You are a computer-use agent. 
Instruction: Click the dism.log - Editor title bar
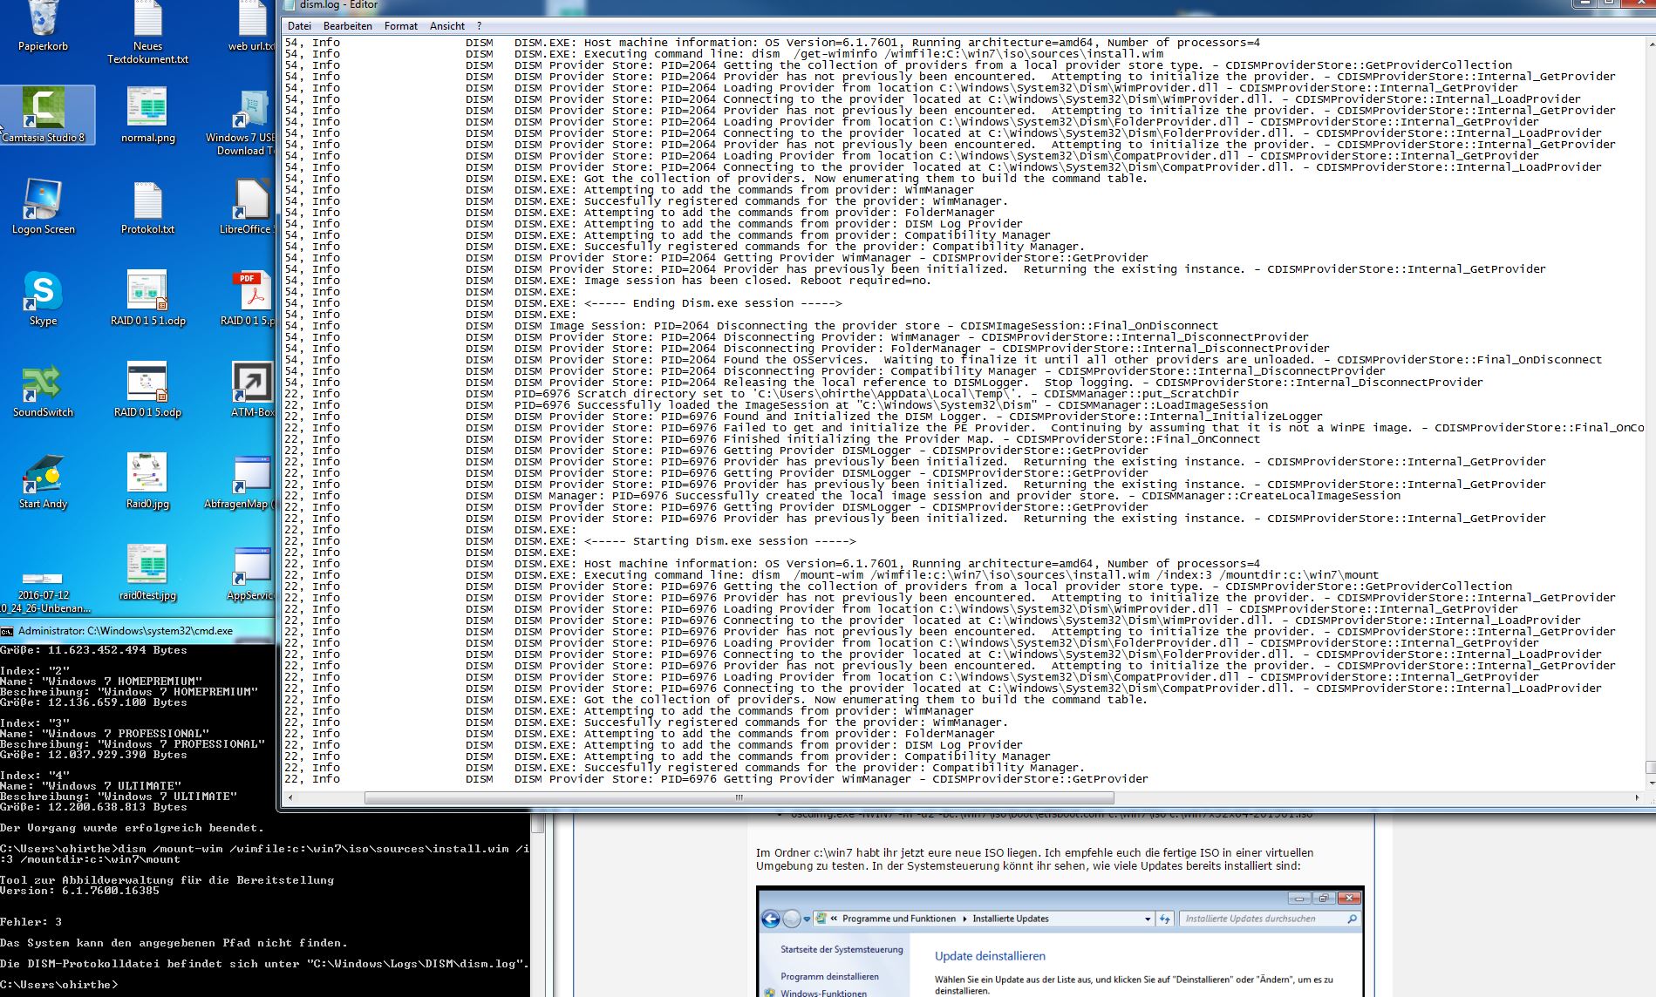pos(926,5)
